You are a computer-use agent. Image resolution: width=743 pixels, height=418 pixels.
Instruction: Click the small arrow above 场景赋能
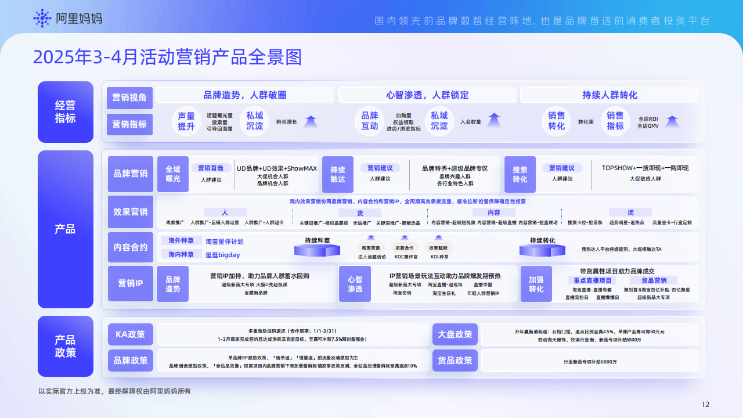pos(439,238)
